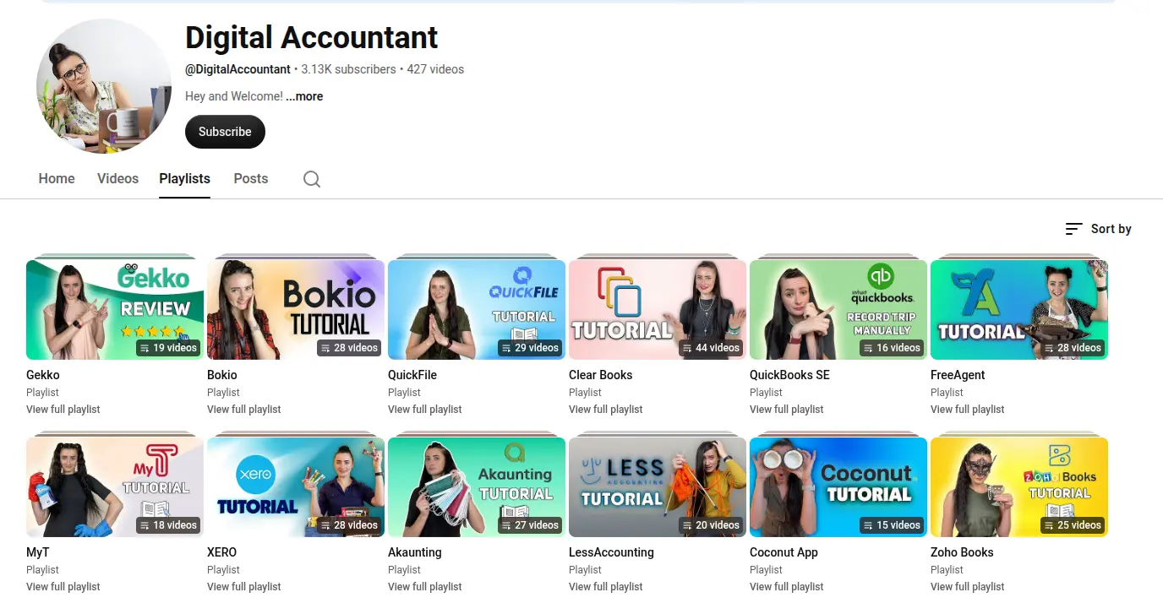View full playlist under QuickFile
This screenshot has width=1163, height=603.
click(x=425, y=410)
